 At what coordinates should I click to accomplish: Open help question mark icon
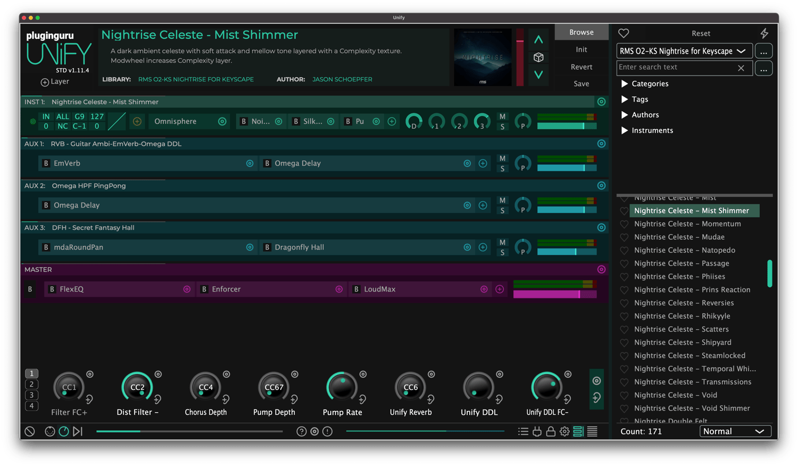click(302, 431)
